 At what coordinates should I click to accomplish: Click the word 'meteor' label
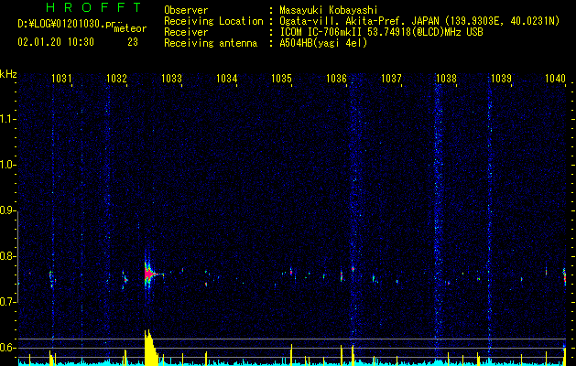click(x=130, y=28)
